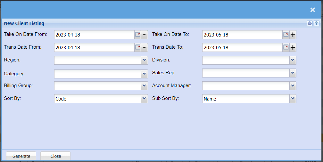Click the Sub Sort By field showing Name
This screenshot has width=323, height=162.
click(246, 99)
